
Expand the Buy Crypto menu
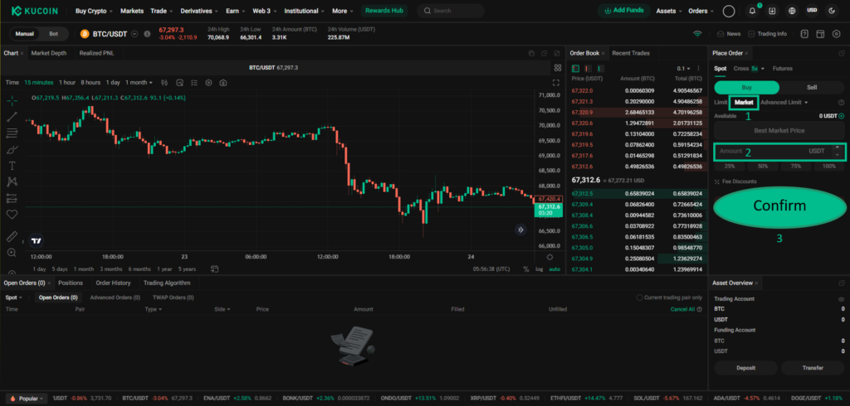95,11
